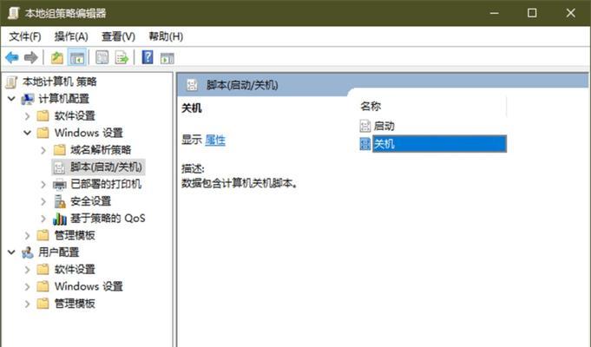Select 管理模板 under 用户配置
The height and width of the screenshot is (347, 591).
[x=75, y=304]
